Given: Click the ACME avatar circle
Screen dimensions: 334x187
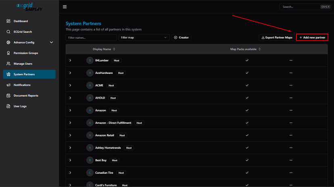Looking at the screenshot, I should [90, 85].
